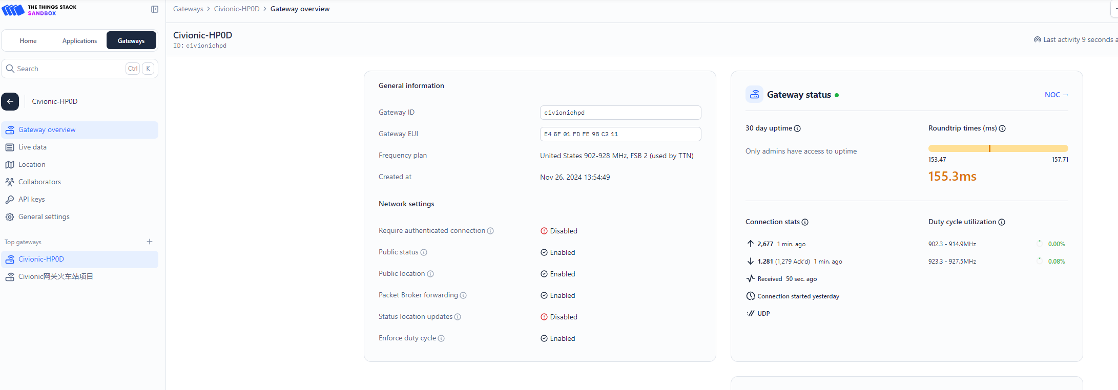The height and width of the screenshot is (390, 1118).
Task: Open the Collaborators page
Action: (x=80, y=182)
